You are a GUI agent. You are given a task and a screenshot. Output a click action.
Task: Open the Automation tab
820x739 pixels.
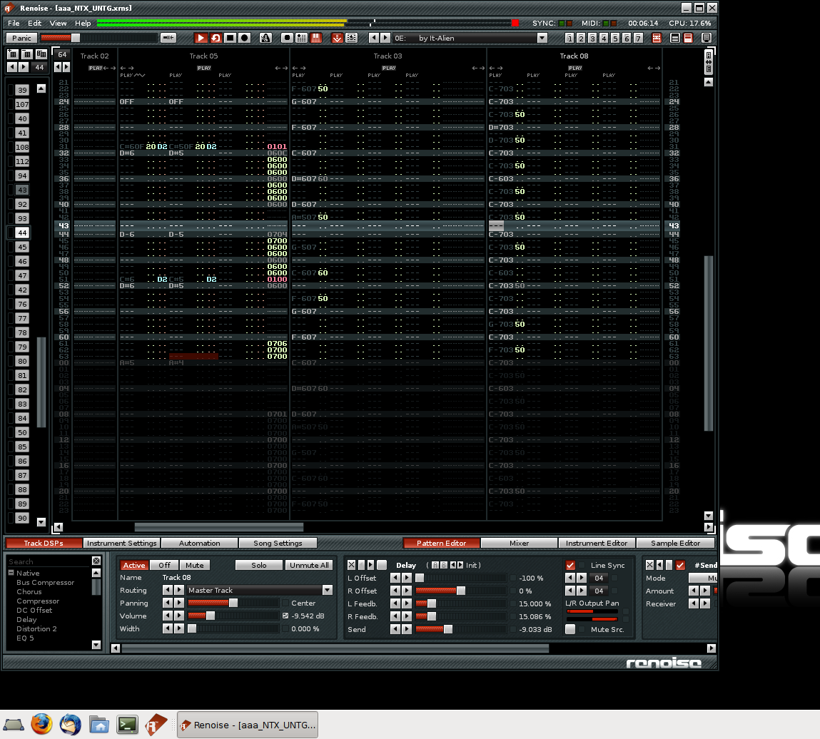[199, 543]
